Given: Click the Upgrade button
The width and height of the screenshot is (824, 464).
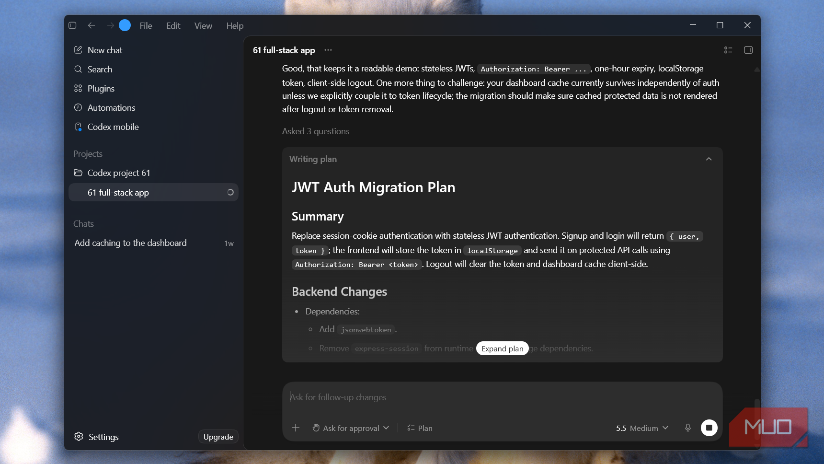Looking at the screenshot, I should coord(218,437).
